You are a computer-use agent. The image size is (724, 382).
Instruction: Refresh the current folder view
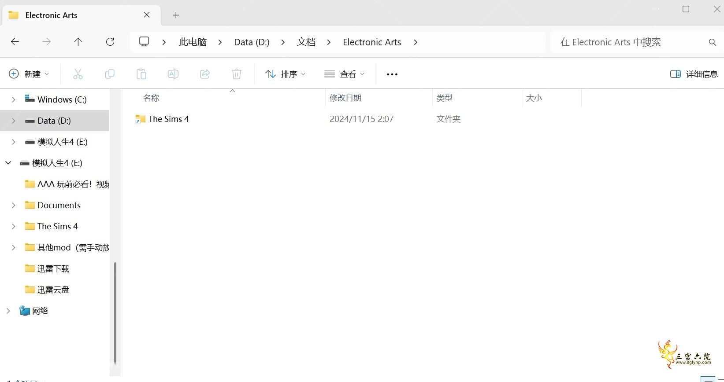[110, 42]
